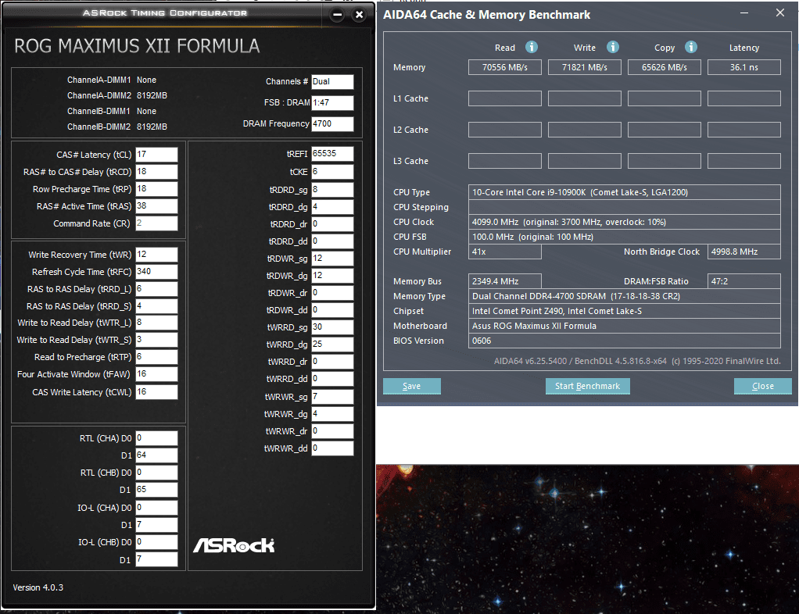Click the Memory Type DDR4-4700 field
This screenshot has width=799, height=614.
point(624,296)
